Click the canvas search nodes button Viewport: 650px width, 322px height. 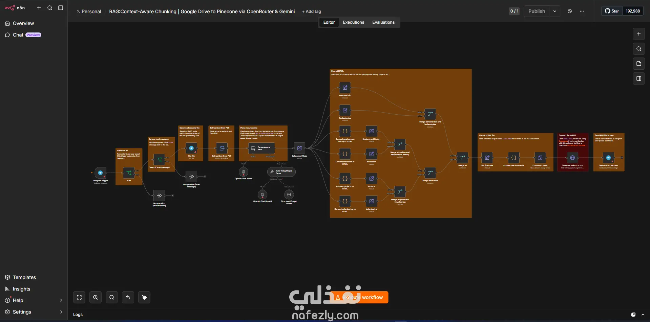coord(639,49)
